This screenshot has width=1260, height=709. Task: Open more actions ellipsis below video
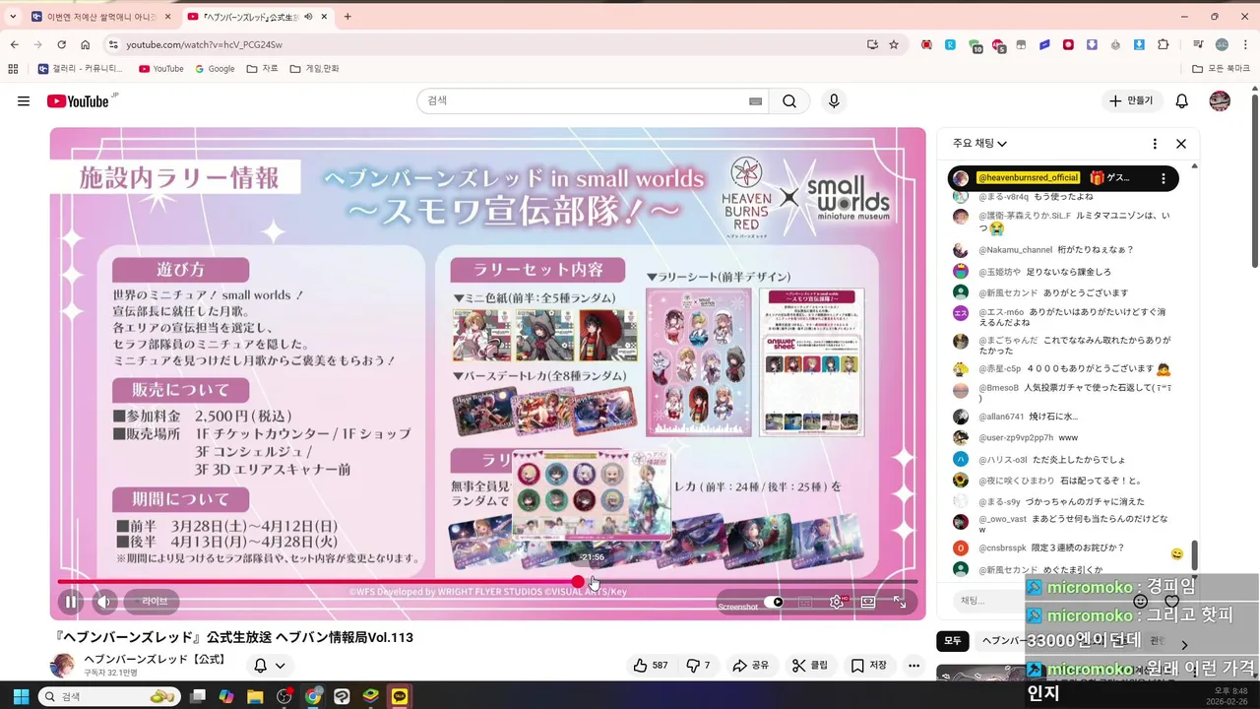click(914, 666)
